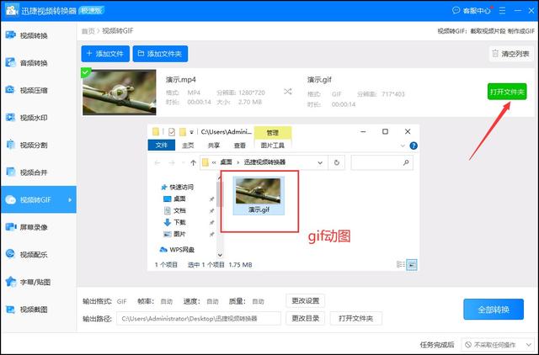
Task: Click the 客服中心 chat icon
Action: coord(456,10)
